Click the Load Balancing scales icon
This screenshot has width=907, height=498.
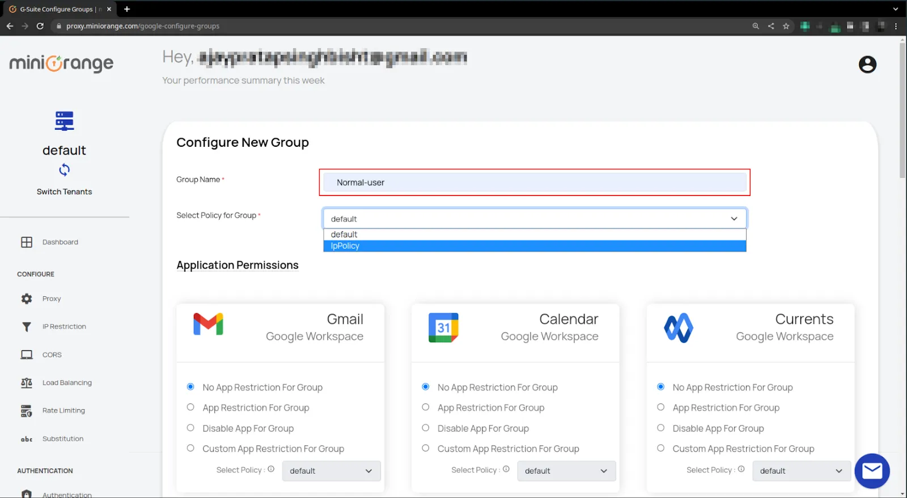pos(27,383)
